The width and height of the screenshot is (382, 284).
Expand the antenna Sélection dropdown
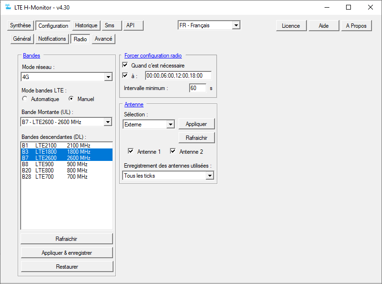(170, 125)
